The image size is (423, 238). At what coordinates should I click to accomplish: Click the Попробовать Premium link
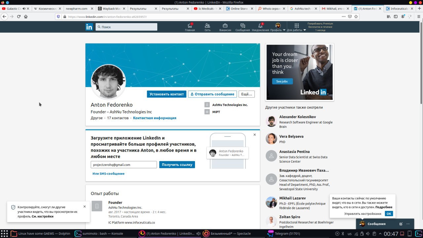click(x=320, y=27)
